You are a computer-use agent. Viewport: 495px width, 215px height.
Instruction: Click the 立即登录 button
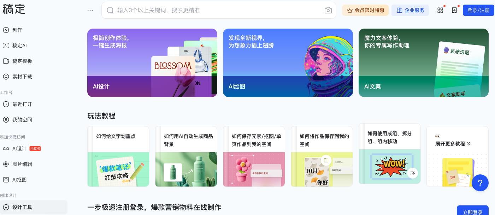(473, 211)
